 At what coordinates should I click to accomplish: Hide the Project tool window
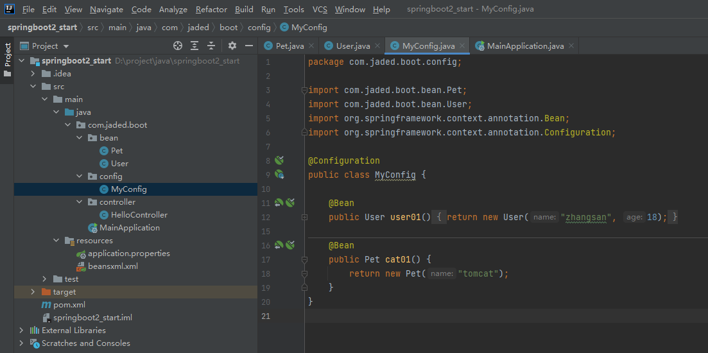[248, 46]
